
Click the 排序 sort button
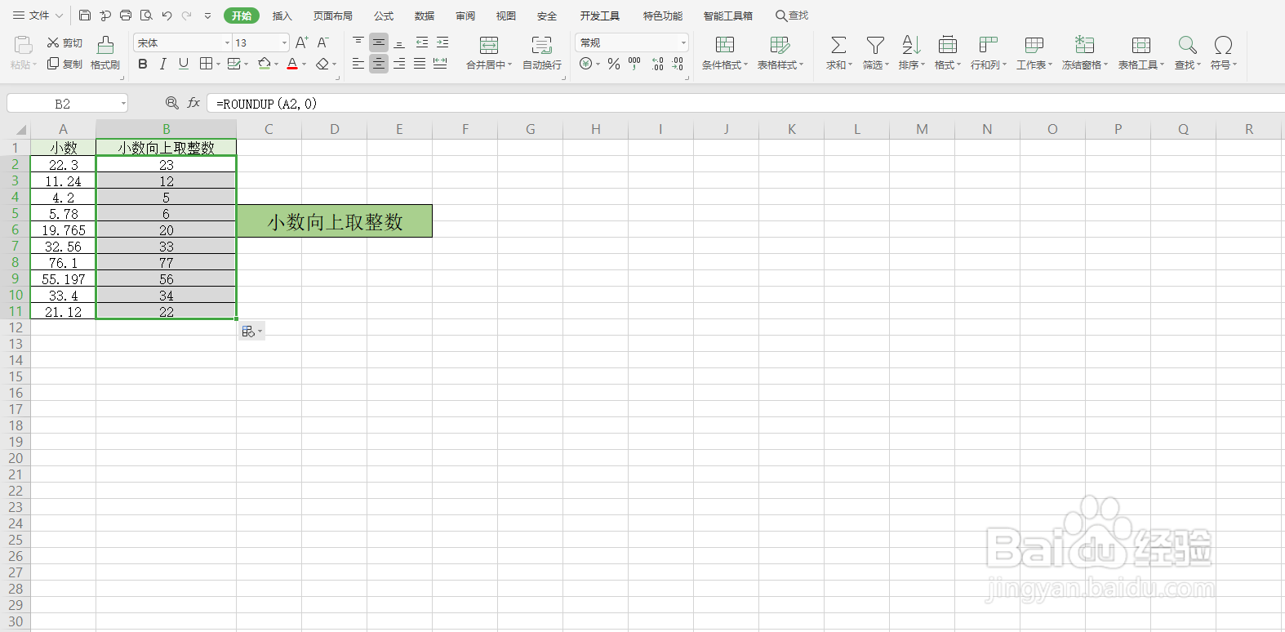click(x=911, y=53)
